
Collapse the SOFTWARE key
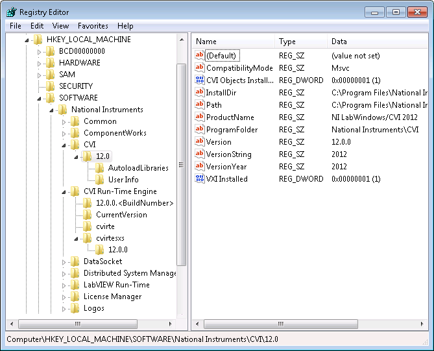coord(39,99)
